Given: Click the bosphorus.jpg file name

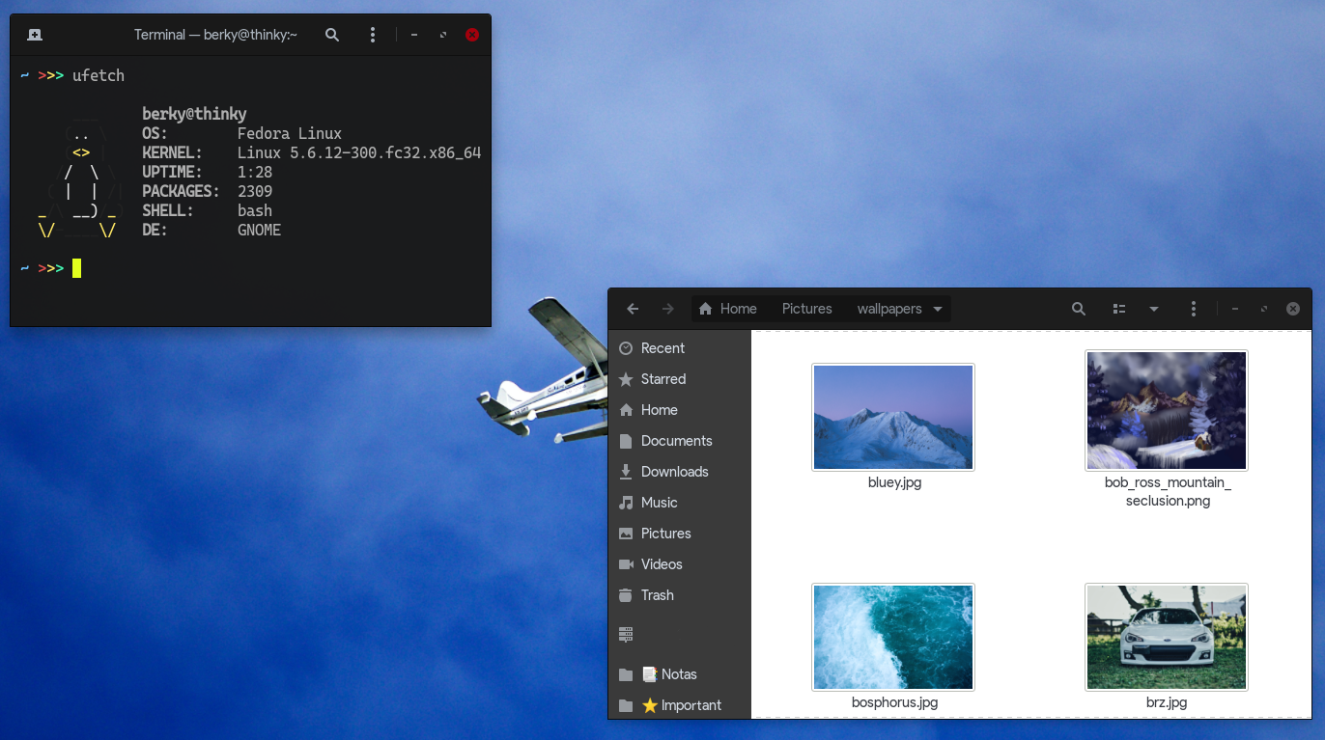Looking at the screenshot, I should (894, 702).
